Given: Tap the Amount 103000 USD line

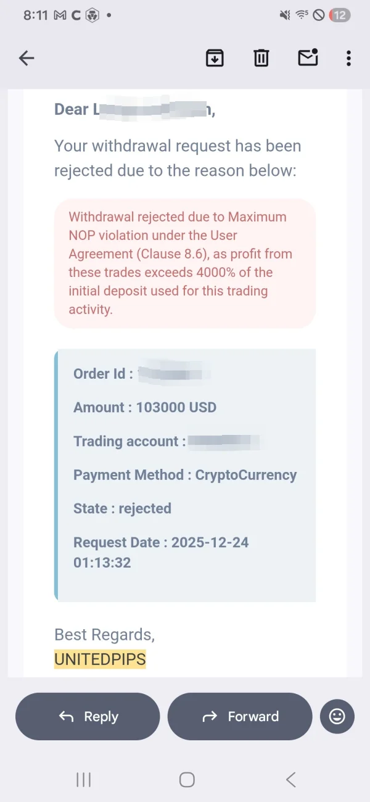Looking at the screenshot, I should click(x=145, y=407).
